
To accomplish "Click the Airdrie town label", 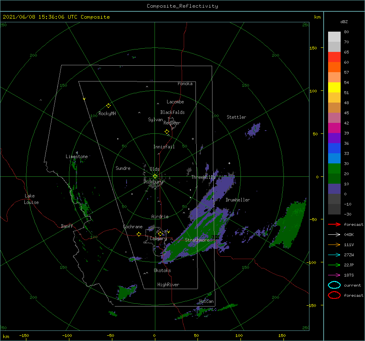I will (160, 217).
